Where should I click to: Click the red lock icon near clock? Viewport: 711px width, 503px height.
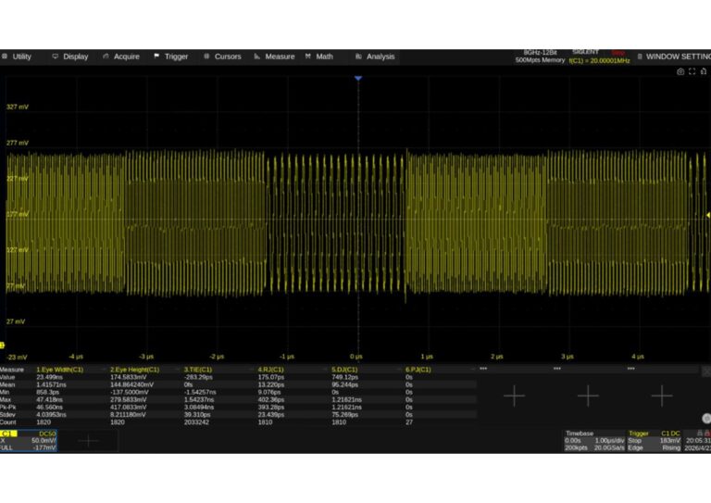tap(707, 434)
